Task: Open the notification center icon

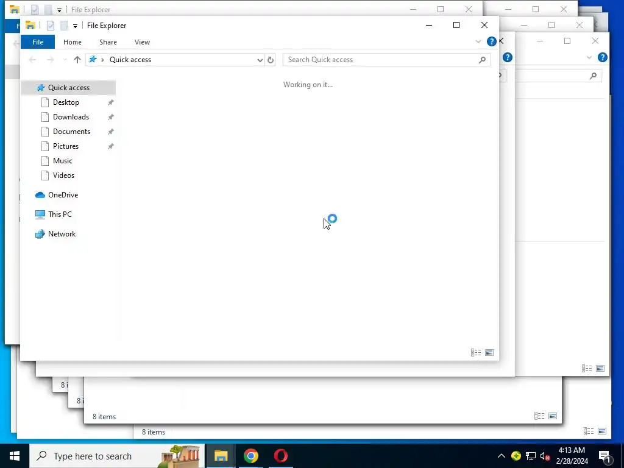Action: click(x=604, y=457)
